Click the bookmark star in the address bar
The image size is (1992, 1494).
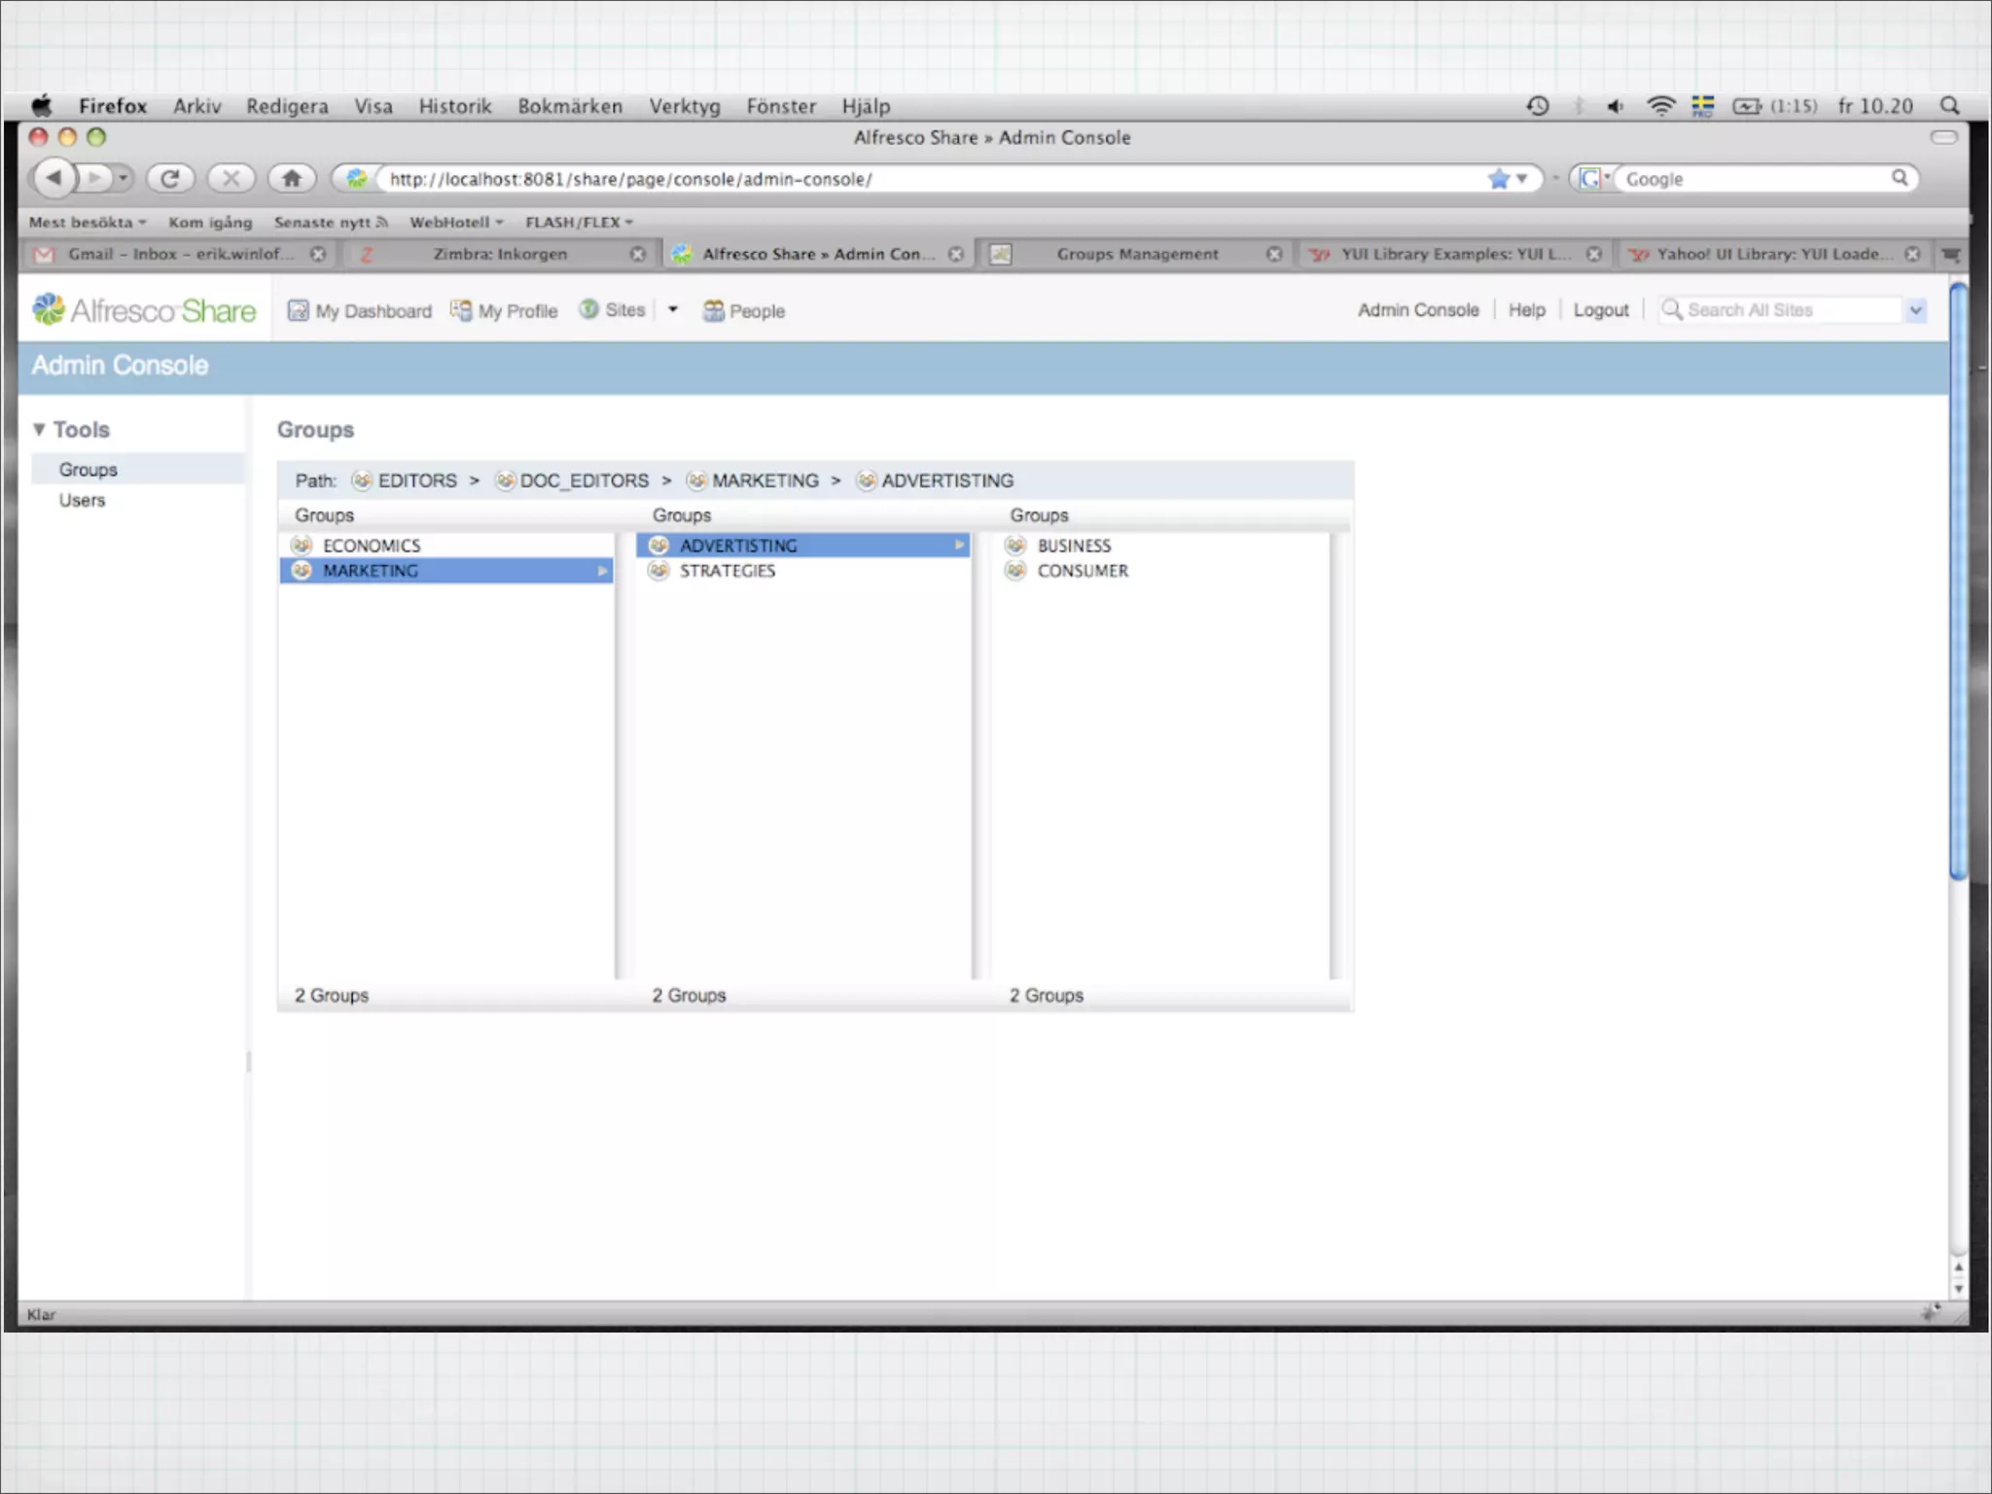click(x=1498, y=179)
